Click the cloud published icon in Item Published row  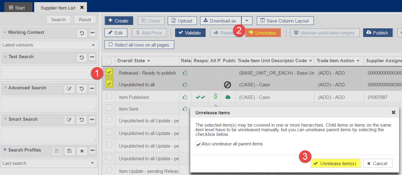click(228, 97)
